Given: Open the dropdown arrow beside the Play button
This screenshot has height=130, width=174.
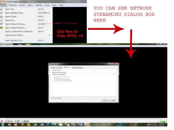Looking at the screenshot, I should pyautogui.click(x=108, y=100).
